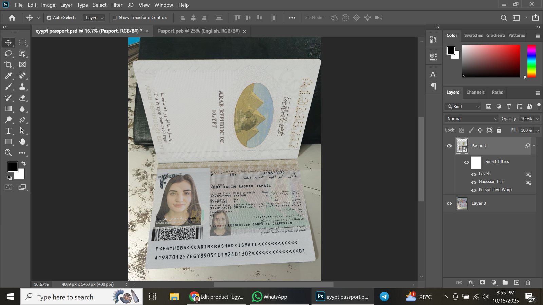Viewport: 543px width, 305px height.
Task: Hide the Layer 0 layer
Action: (449, 203)
